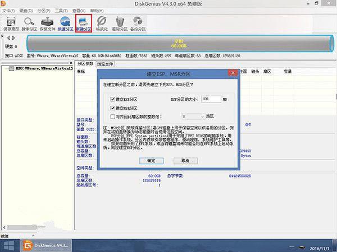
Task: Click the head column header
Action: (255, 71)
